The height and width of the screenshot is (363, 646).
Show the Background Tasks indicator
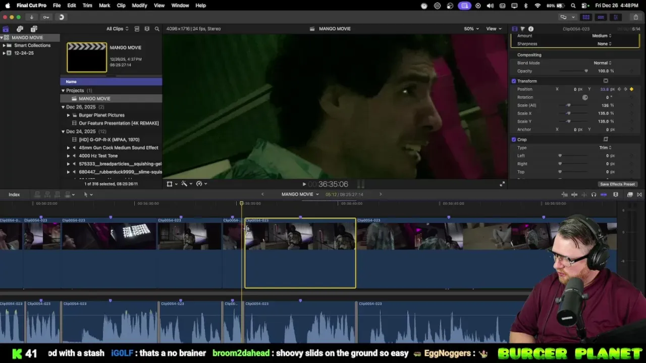(62, 17)
